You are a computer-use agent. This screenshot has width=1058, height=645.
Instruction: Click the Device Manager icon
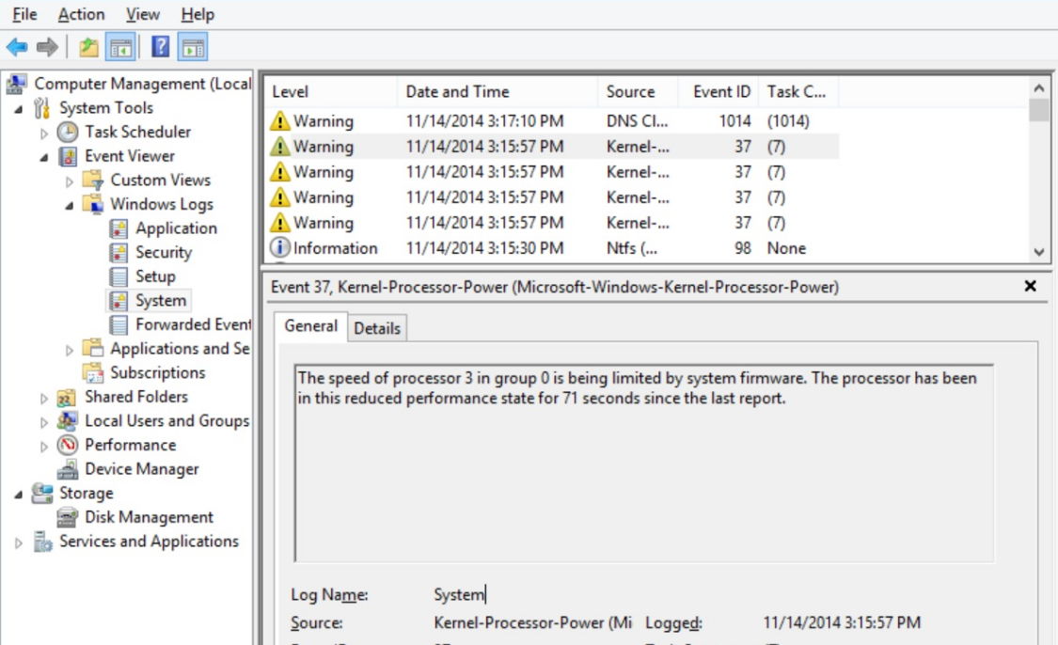pyautogui.click(x=67, y=469)
